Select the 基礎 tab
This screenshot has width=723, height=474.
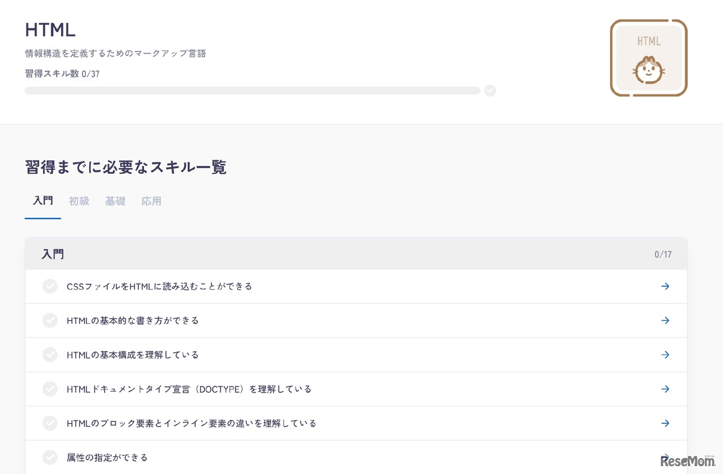115,201
